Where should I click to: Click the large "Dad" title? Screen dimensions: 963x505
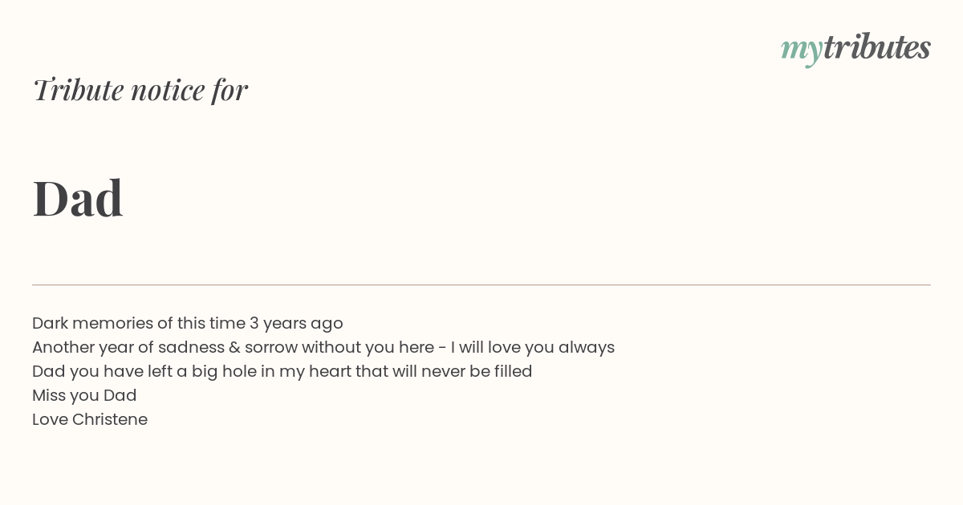pos(78,198)
